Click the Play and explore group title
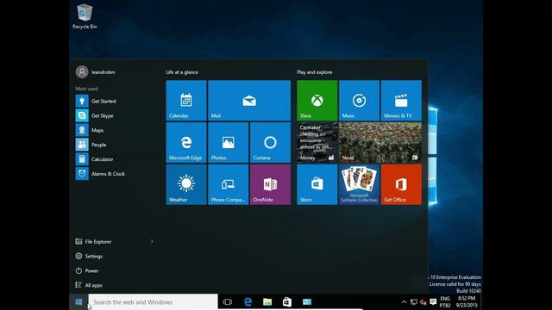Screen dimensions: 552x310 click(314, 72)
